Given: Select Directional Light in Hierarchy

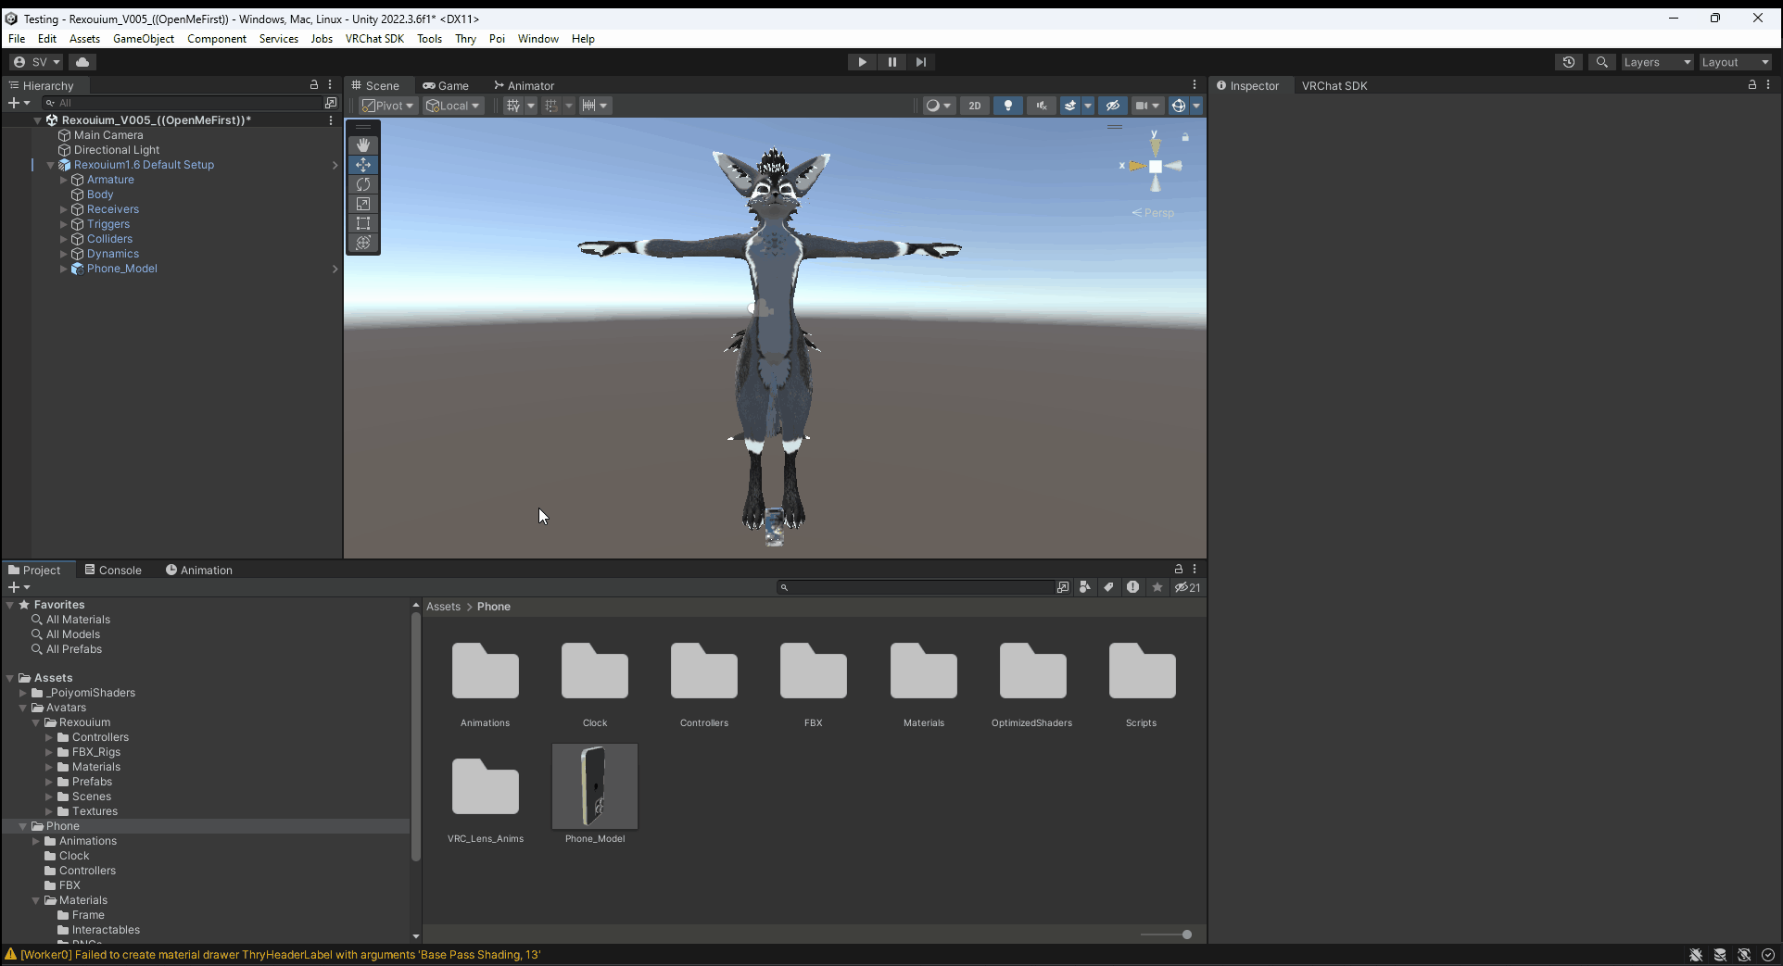Looking at the screenshot, I should (117, 150).
